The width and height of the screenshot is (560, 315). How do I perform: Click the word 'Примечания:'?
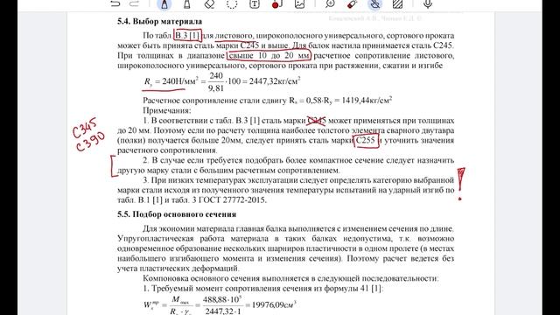167,110
